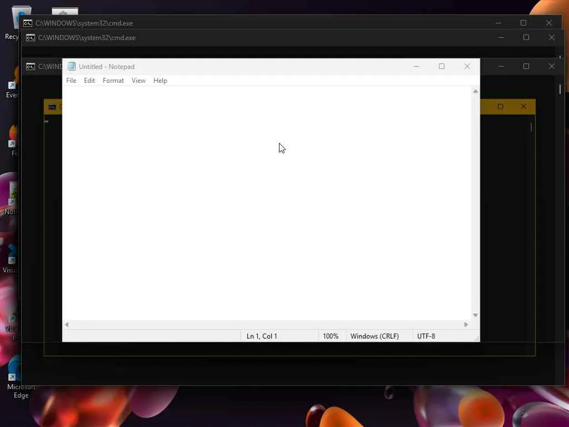Click the Notepad app icon in title bar

(x=72, y=66)
